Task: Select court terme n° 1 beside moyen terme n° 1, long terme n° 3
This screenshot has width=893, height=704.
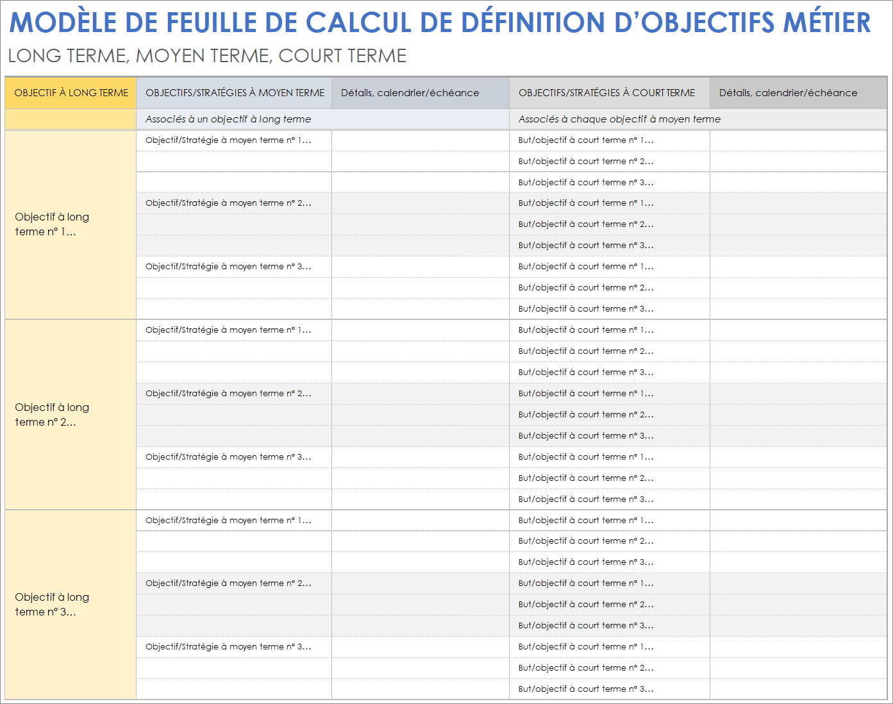Action: pos(610,521)
